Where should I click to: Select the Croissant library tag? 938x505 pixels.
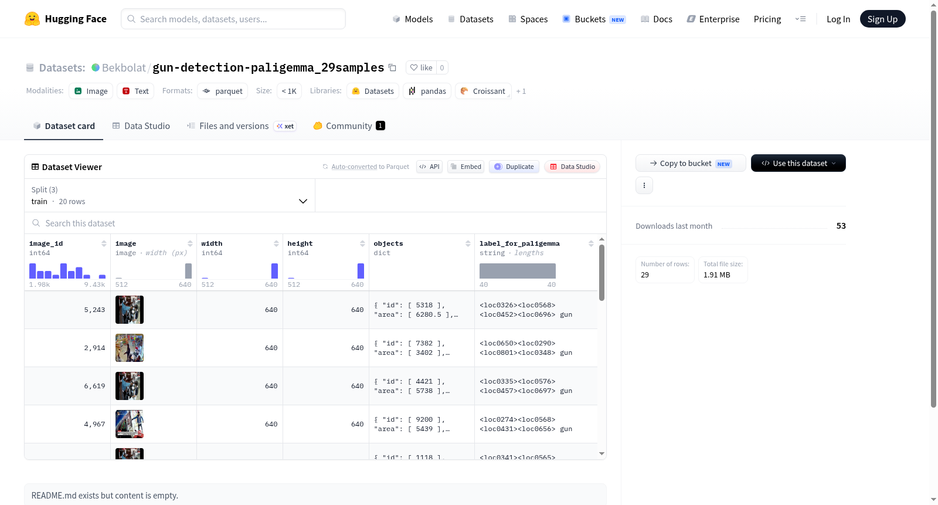click(483, 91)
